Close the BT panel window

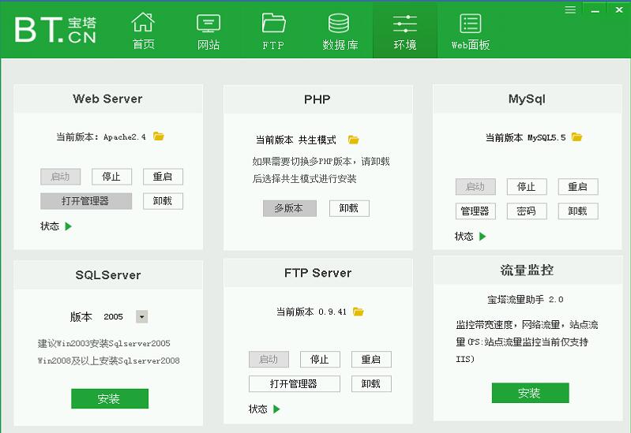click(x=619, y=9)
